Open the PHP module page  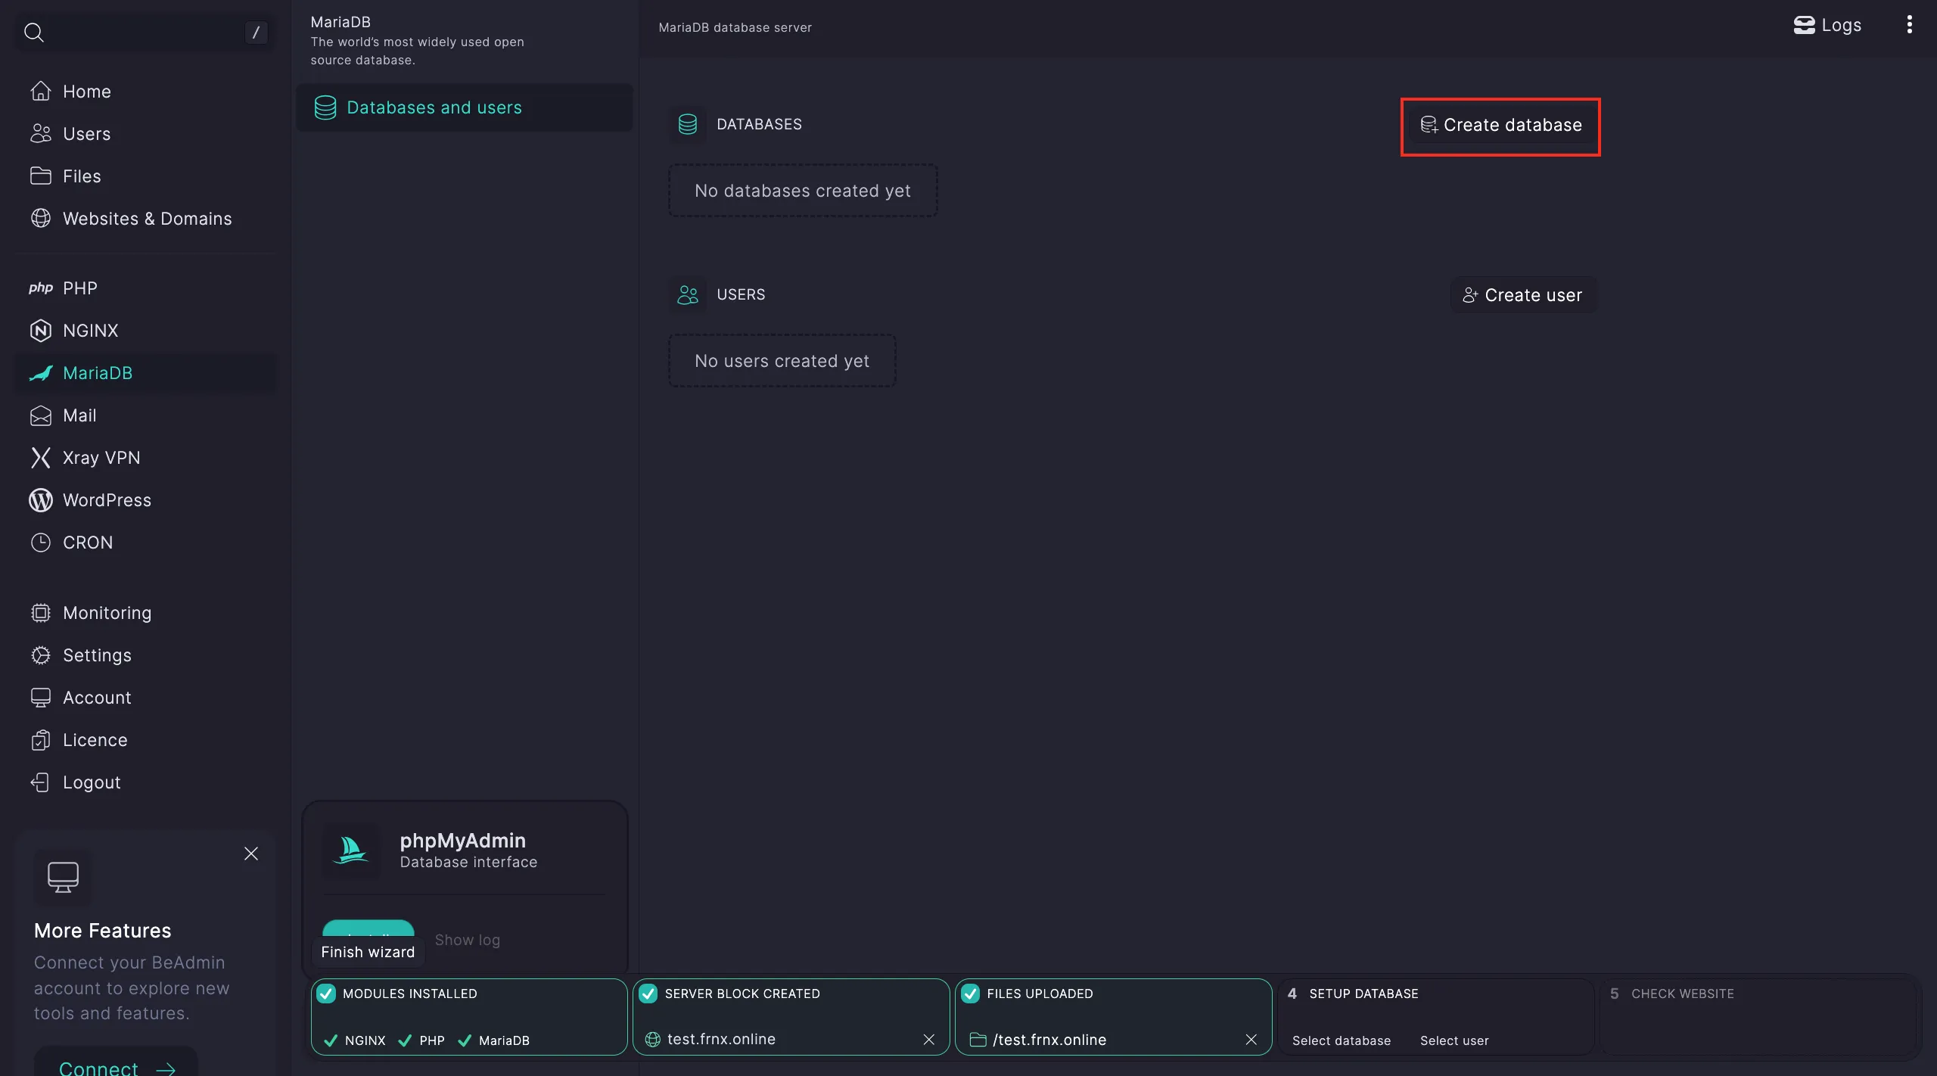tap(145, 288)
